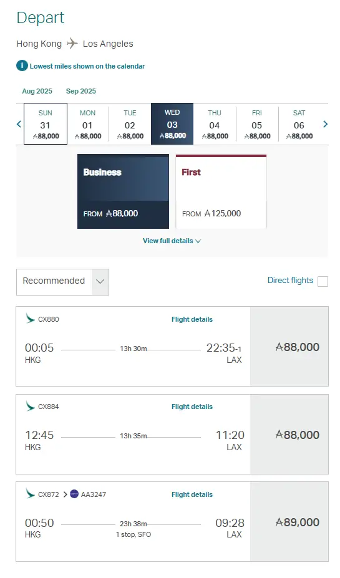The width and height of the screenshot is (340, 578).
Task: Click the Cathay Pacific logo on CX880
Action: pos(30,319)
